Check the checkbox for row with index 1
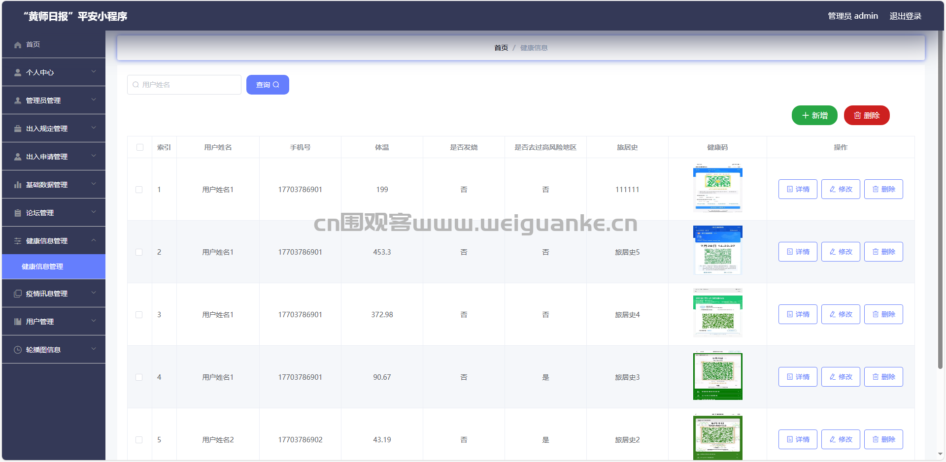 pyautogui.click(x=139, y=190)
